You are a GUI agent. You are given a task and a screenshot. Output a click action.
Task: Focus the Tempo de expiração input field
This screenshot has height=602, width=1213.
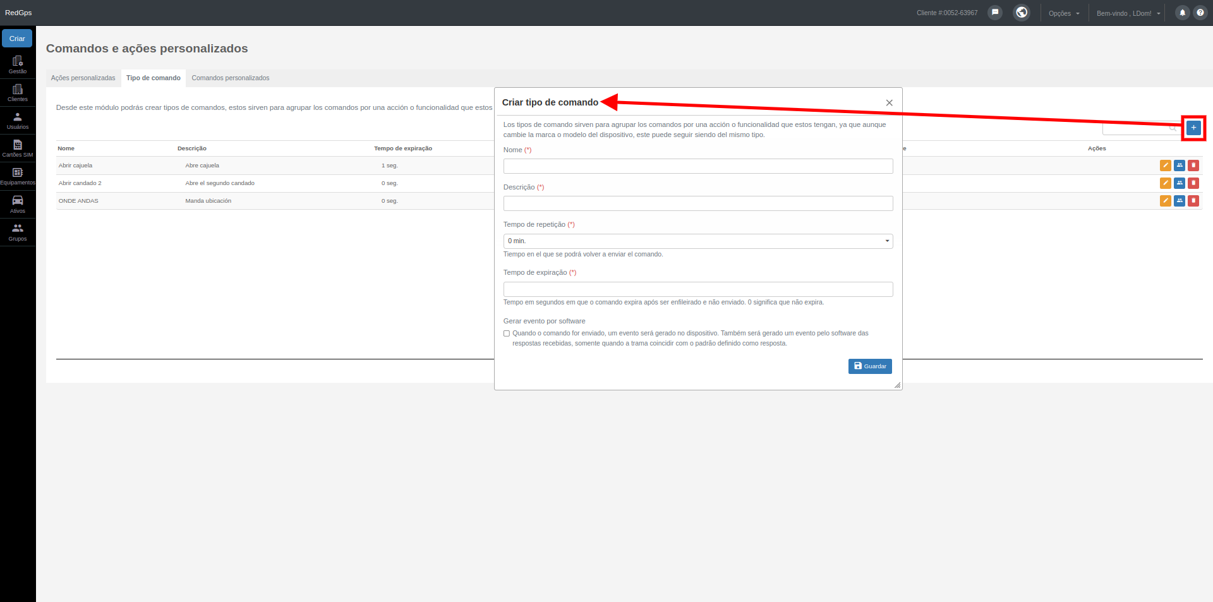click(x=698, y=289)
